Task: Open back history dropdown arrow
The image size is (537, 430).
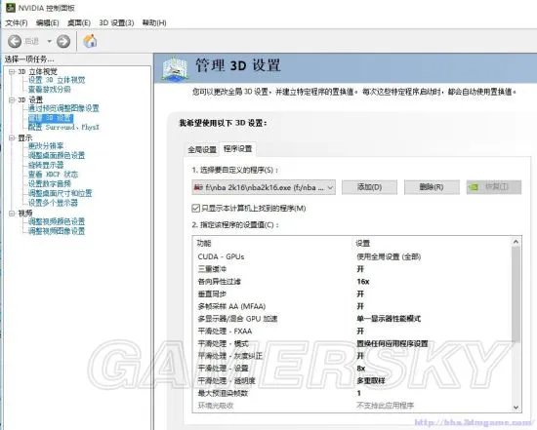Action: pyautogui.click(x=50, y=41)
